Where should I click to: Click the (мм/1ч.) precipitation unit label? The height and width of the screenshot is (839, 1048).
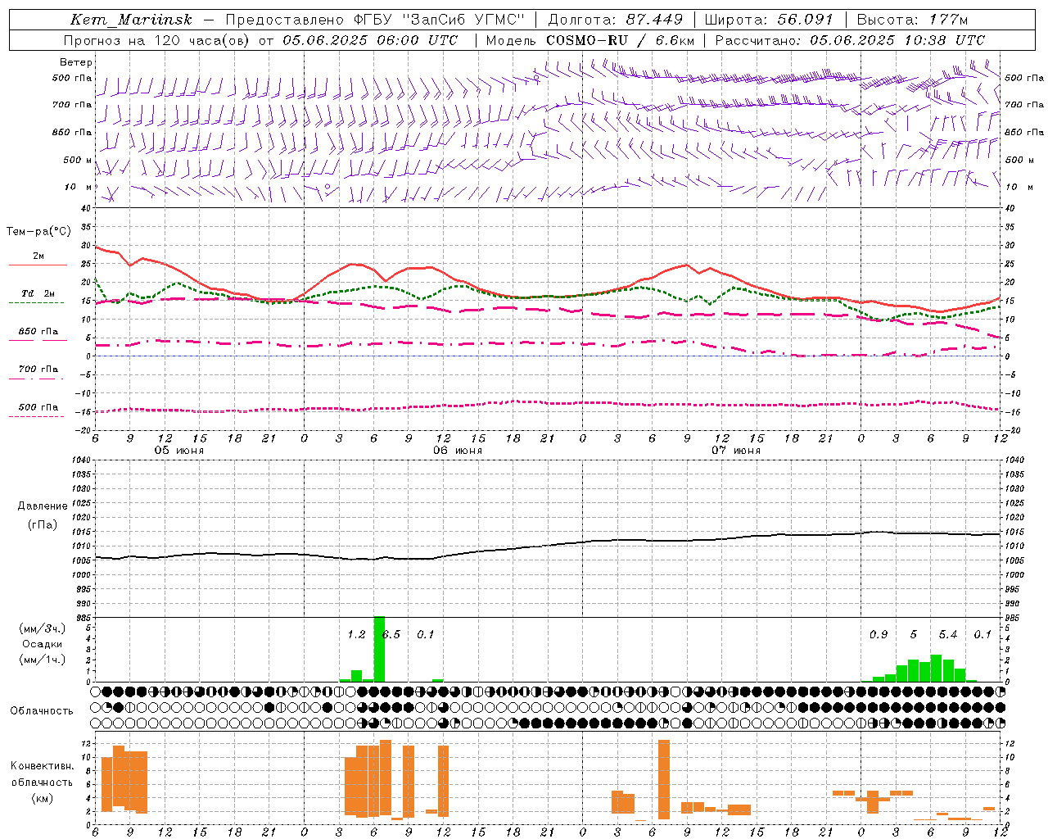(43, 659)
